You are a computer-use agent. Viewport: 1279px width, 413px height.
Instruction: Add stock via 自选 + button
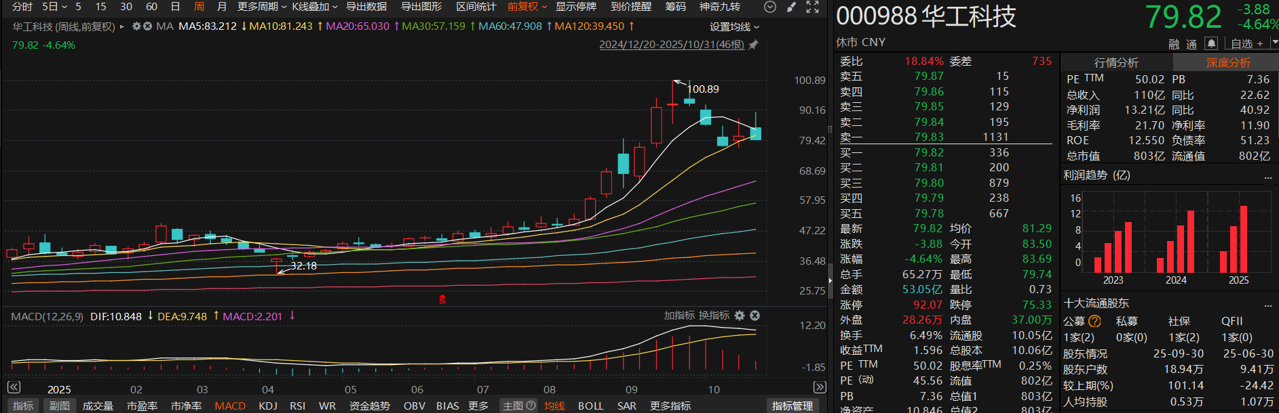click(x=1247, y=43)
